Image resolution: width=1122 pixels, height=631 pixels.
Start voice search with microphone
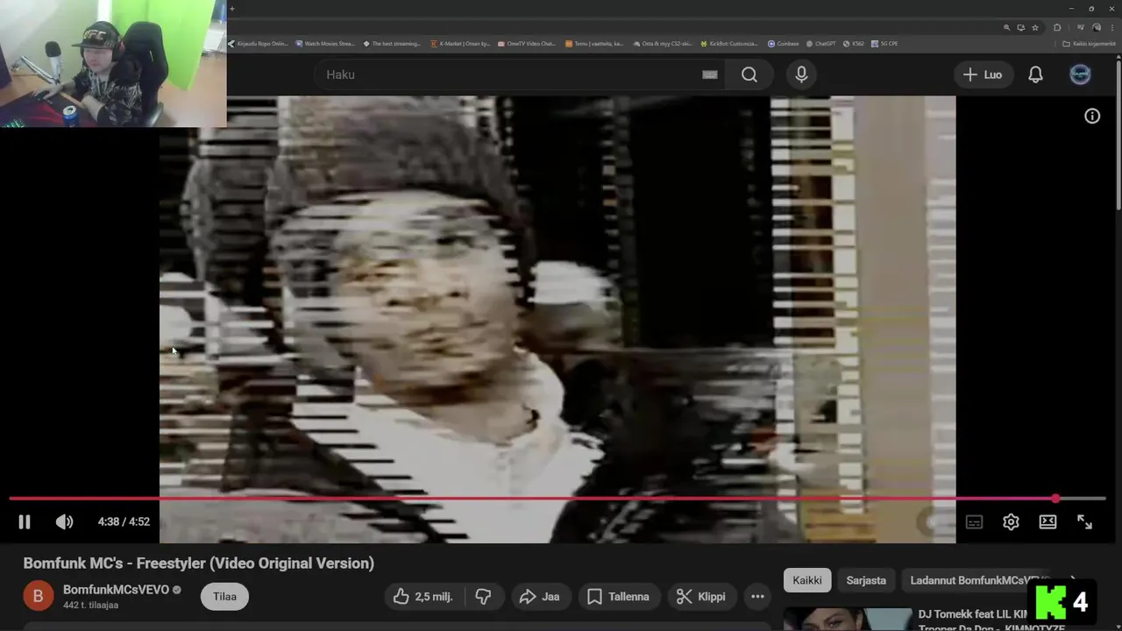coord(801,74)
